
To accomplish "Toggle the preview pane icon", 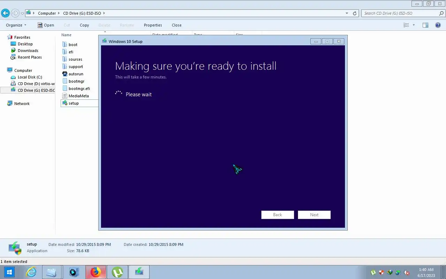I will [425, 25].
